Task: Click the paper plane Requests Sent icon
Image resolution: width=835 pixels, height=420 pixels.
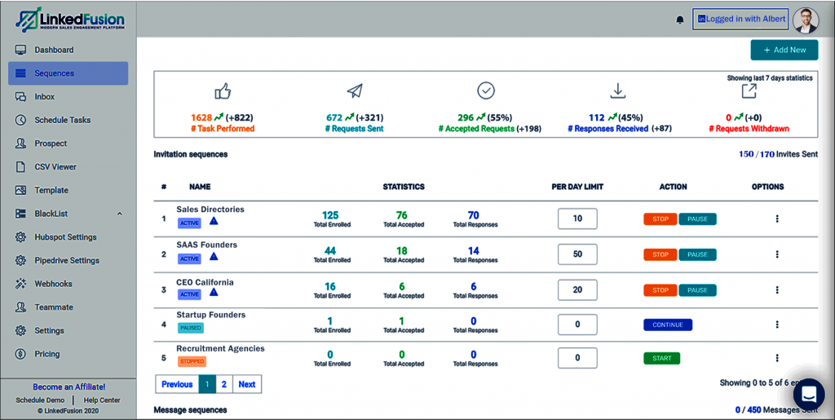Action: [355, 91]
